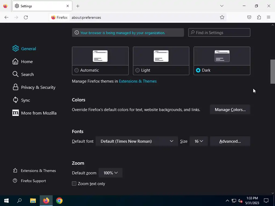Viewport: 275px width, 206px height.
Task: Close the Settings tab
Action: [68, 6]
